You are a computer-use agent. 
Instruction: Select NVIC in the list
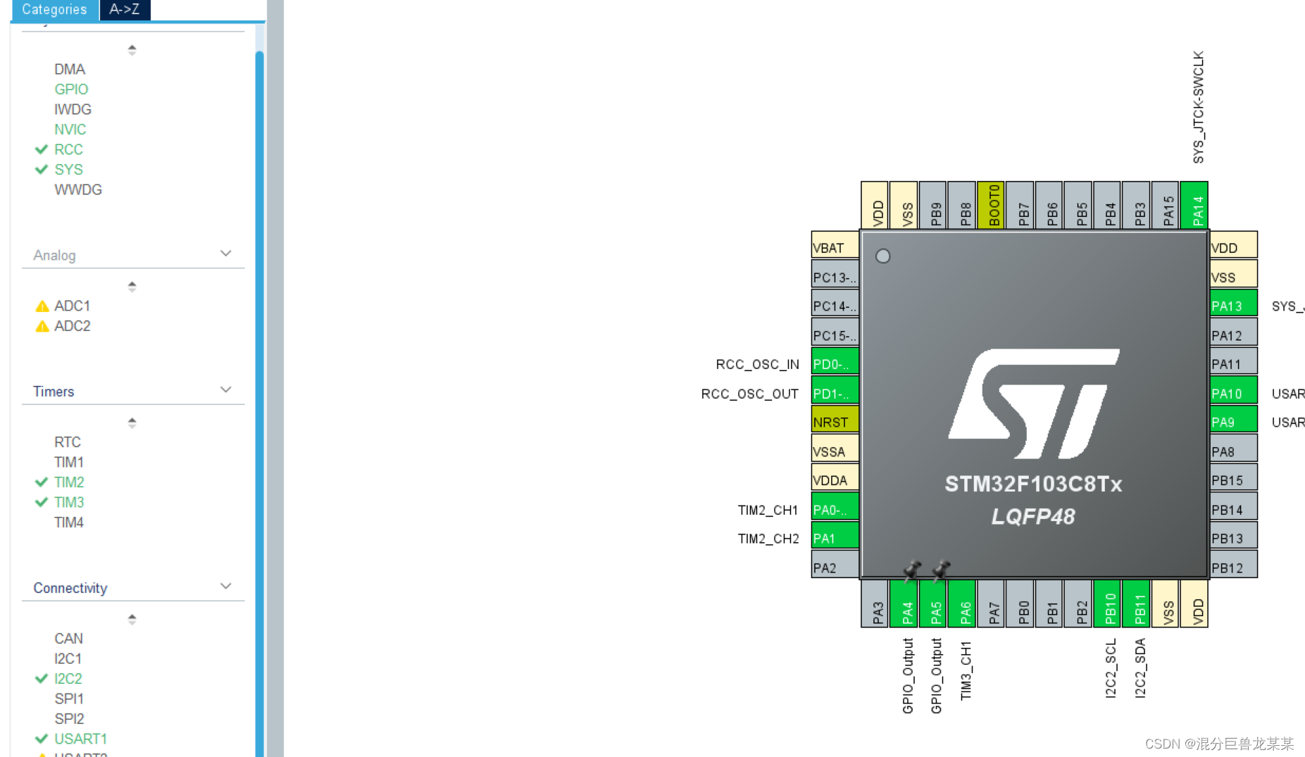tap(70, 130)
